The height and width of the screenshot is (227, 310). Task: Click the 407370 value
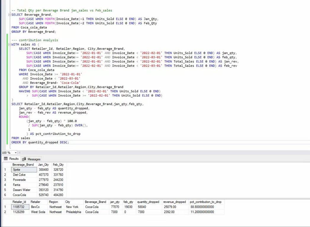click(x=44, y=175)
